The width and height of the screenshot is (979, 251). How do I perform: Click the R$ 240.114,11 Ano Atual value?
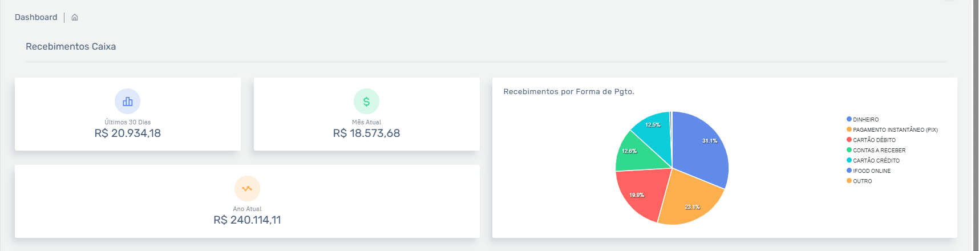pyautogui.click(x=247, y=220)
